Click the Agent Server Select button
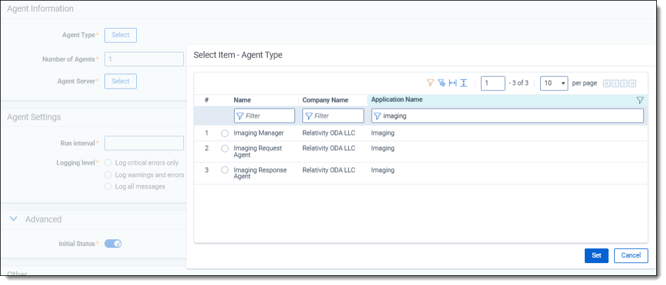This screenshot has height=285, width=666. [x=120, y=81]
